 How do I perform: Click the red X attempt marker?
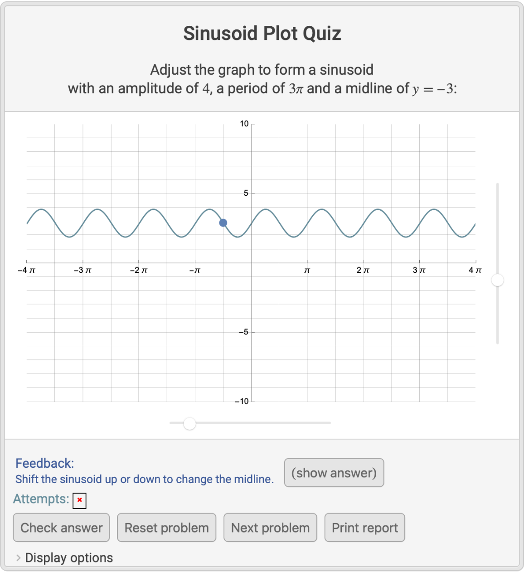tap(79, 500)
